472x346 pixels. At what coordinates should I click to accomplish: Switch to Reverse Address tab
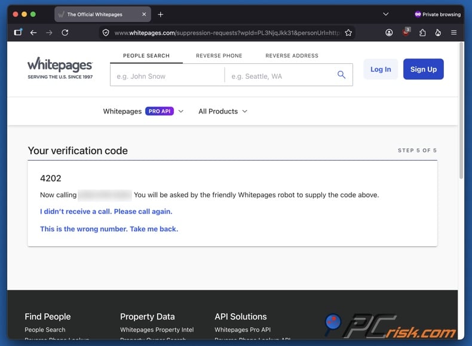(292, 56)
